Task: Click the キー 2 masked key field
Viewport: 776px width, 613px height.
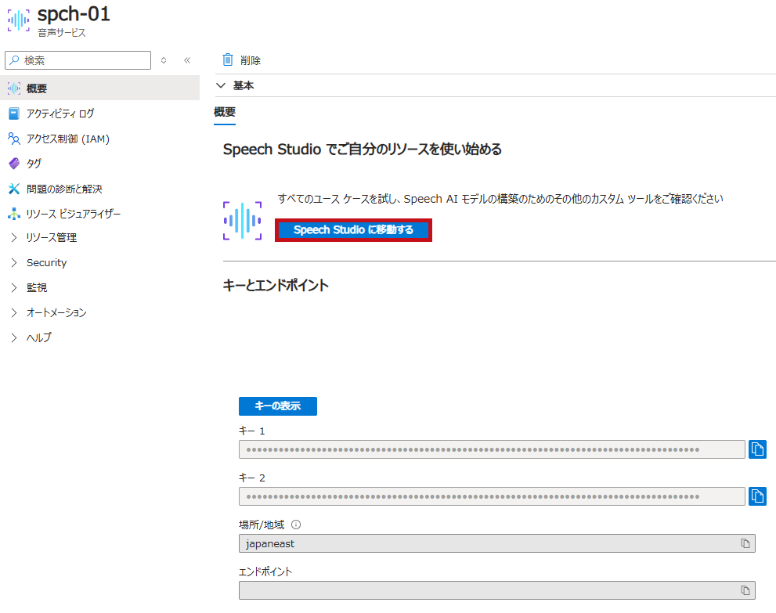Action: coord(492,496)
